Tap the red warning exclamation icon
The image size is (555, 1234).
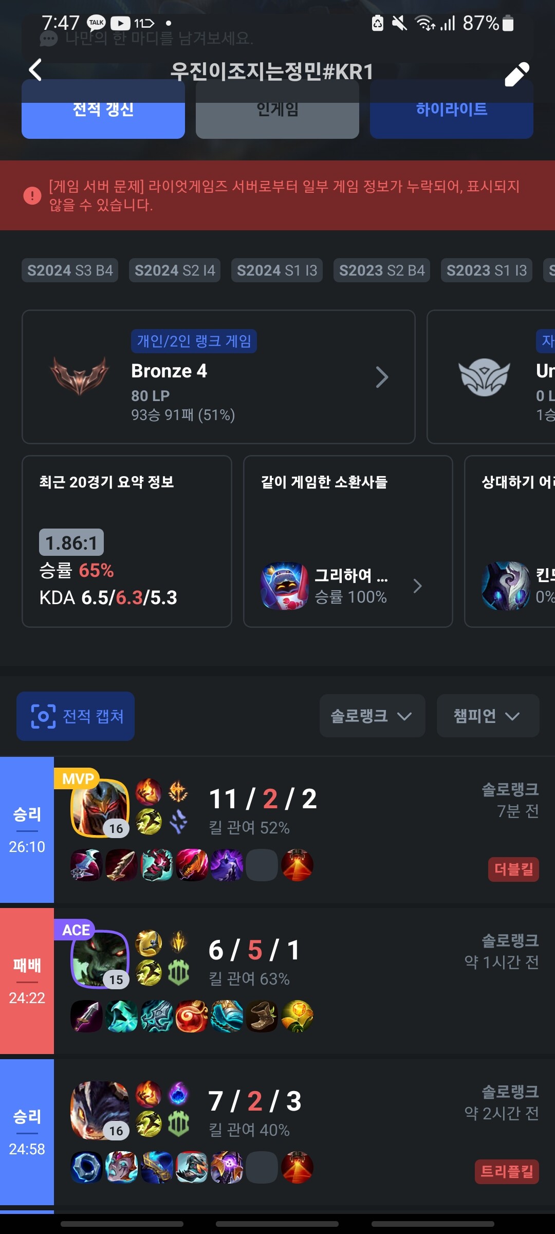coord(32,195)
